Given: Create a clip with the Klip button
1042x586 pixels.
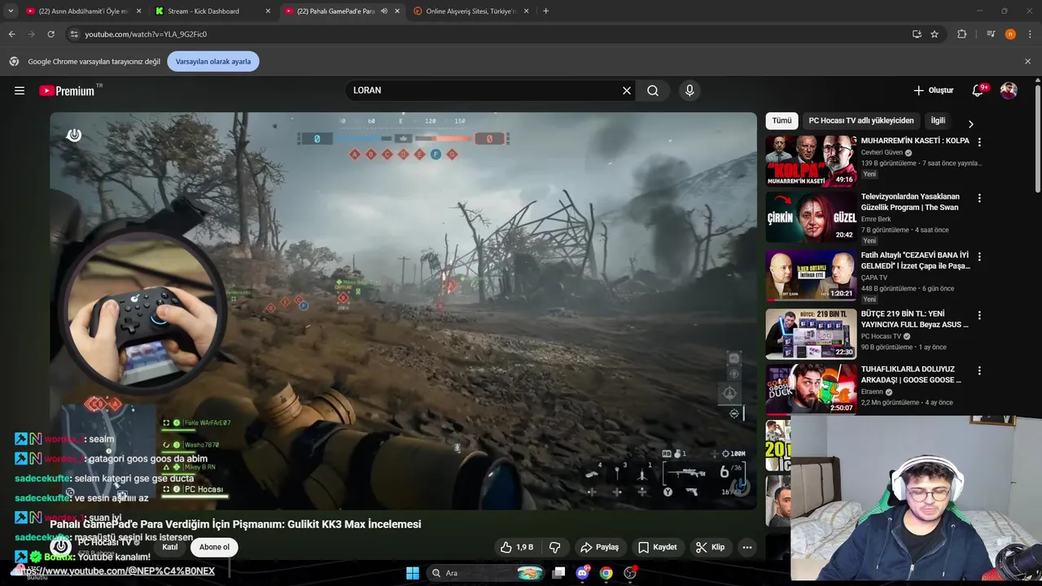Looking at the screenshot, I should tap(710, 547).
